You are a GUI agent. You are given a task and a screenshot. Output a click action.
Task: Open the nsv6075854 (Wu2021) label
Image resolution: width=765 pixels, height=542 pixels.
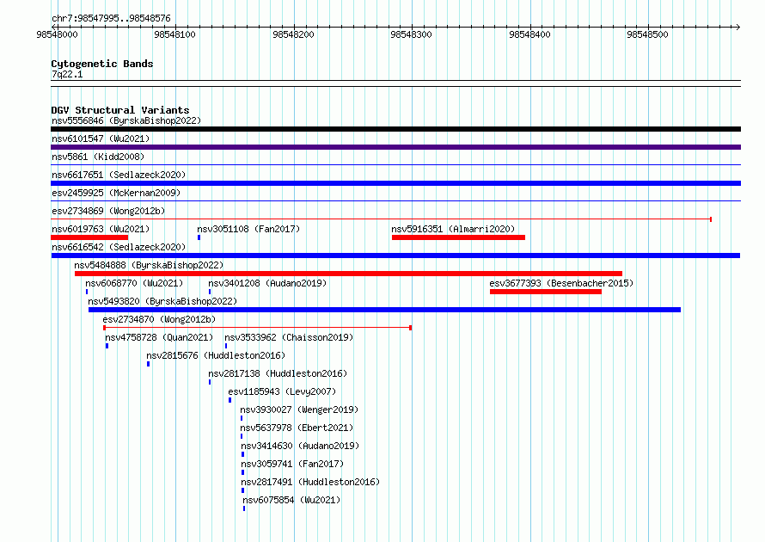[x=291, y=500]
